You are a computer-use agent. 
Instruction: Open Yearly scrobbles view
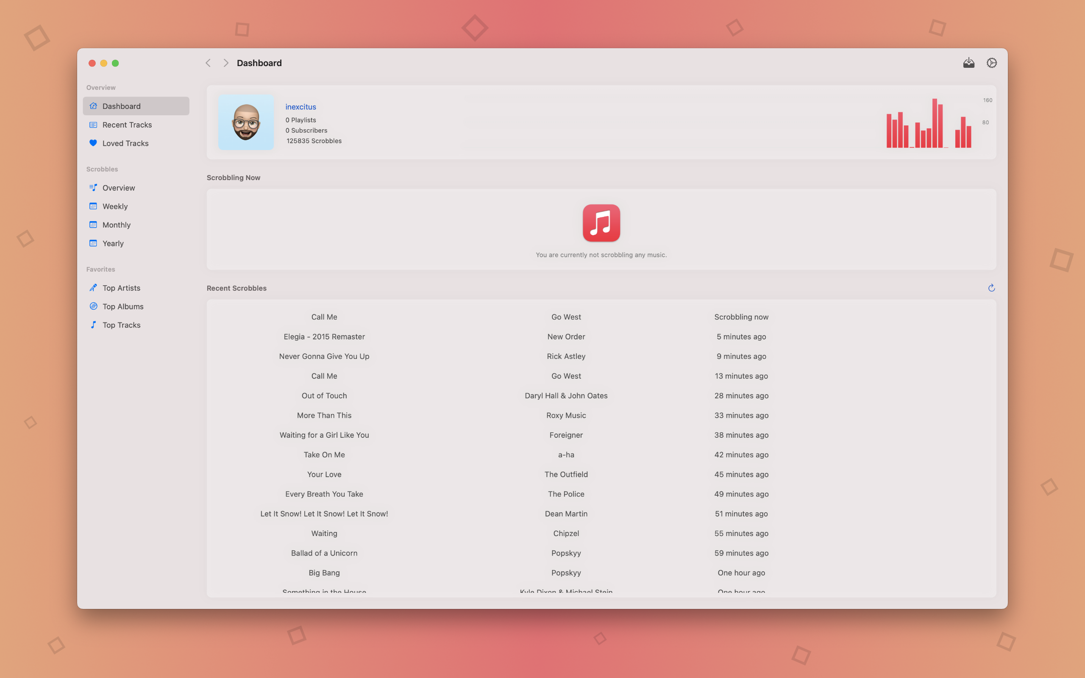pyautogui.click(x=136, y=243)
